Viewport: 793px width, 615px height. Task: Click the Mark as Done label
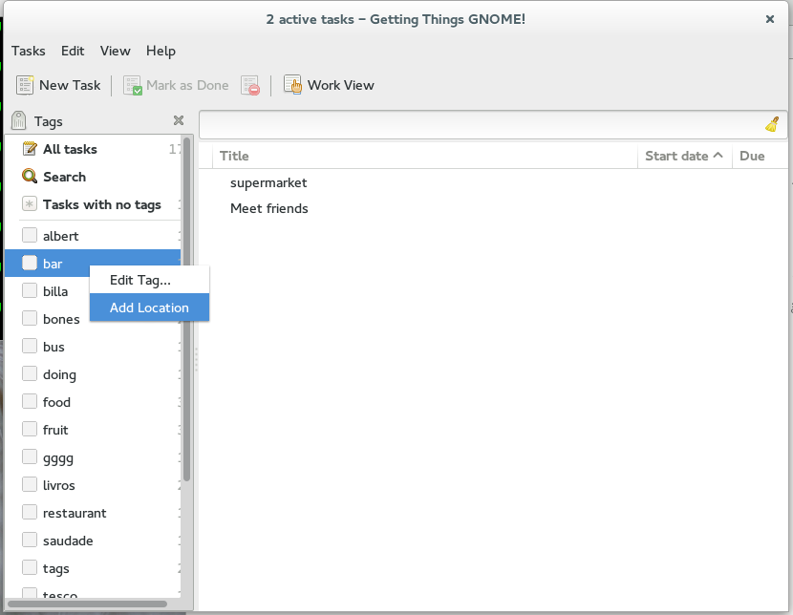(187, 85)
